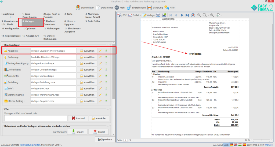The height and width of the screenshot is (147, 275).
Task: Edit Brief template with pencil icon
Action: 100,88
